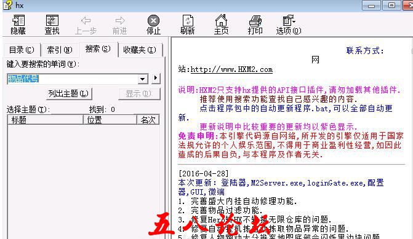Open the http://www.HXM2.com link
The width and height of the screenshot is (413, 239).
(x=231, y=69)
